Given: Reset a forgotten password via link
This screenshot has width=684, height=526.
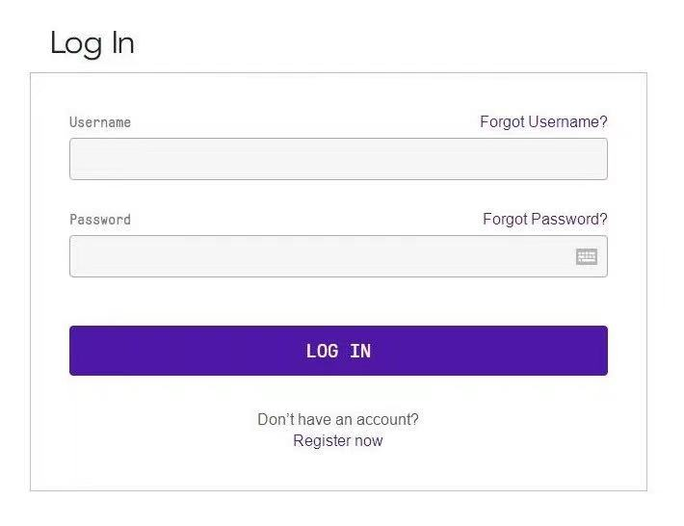Looking at the screenshot, I should coord(544,220).
